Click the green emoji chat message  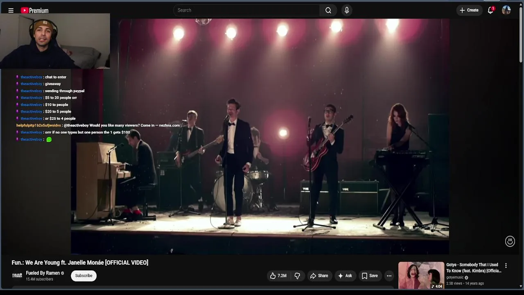49,139
